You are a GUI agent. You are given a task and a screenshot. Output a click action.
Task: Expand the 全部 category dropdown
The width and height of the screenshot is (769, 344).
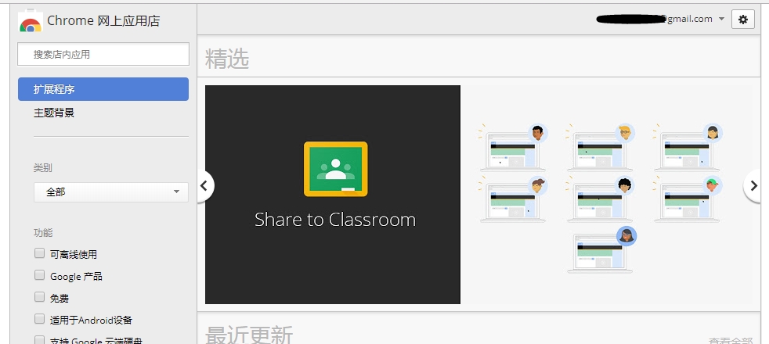110,192
